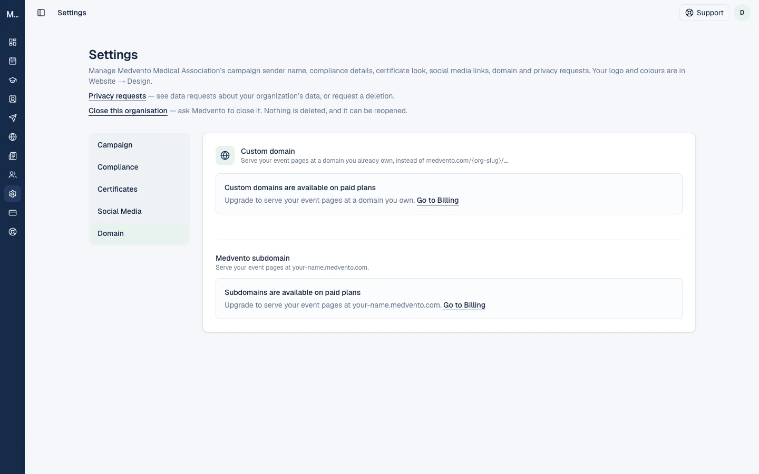Open the dashboard grid icon in sidebar

point(13,42)
